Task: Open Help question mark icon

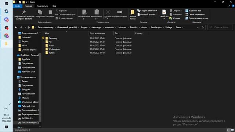Action: click(x=233, y=6)
